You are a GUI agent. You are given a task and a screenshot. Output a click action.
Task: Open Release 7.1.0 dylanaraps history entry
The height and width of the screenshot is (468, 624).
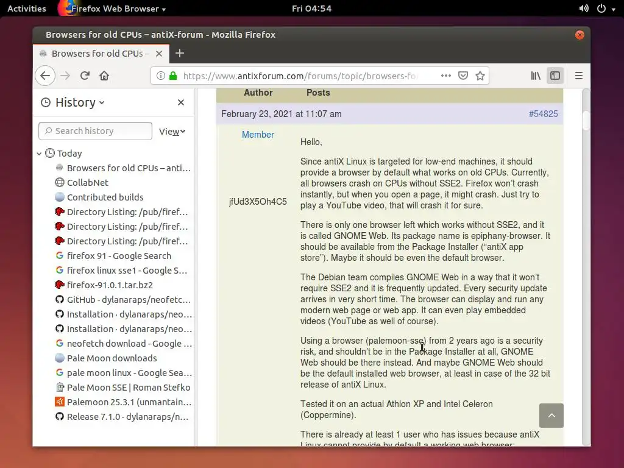tap(122, 417)
